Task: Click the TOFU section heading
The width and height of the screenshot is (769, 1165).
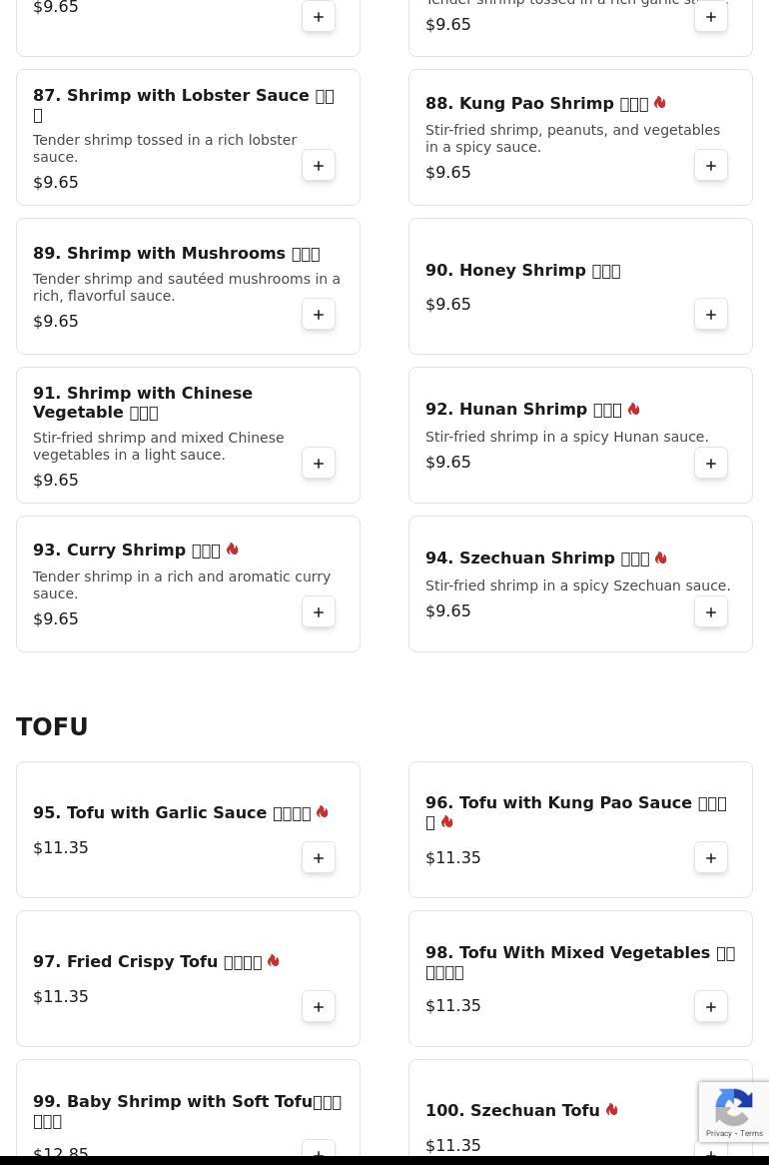Action: pyautogui.click(x=52, y=726)
